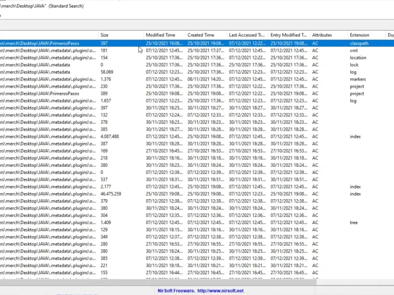This screenshot has width=394, height=295.
Task: Click the size value 537
Action: coord(104,179)
